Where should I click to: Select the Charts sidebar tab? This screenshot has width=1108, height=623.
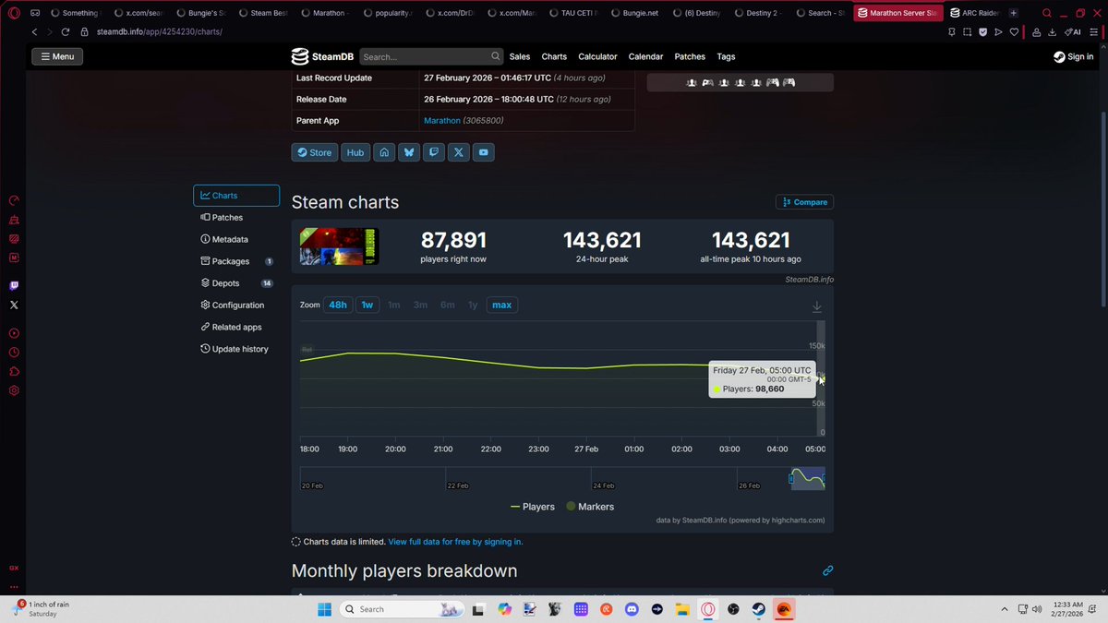236,196
